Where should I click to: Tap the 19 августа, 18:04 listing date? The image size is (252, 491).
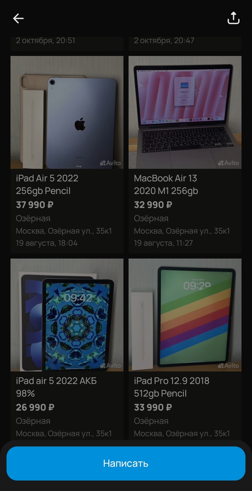click(x=47, y=243)
